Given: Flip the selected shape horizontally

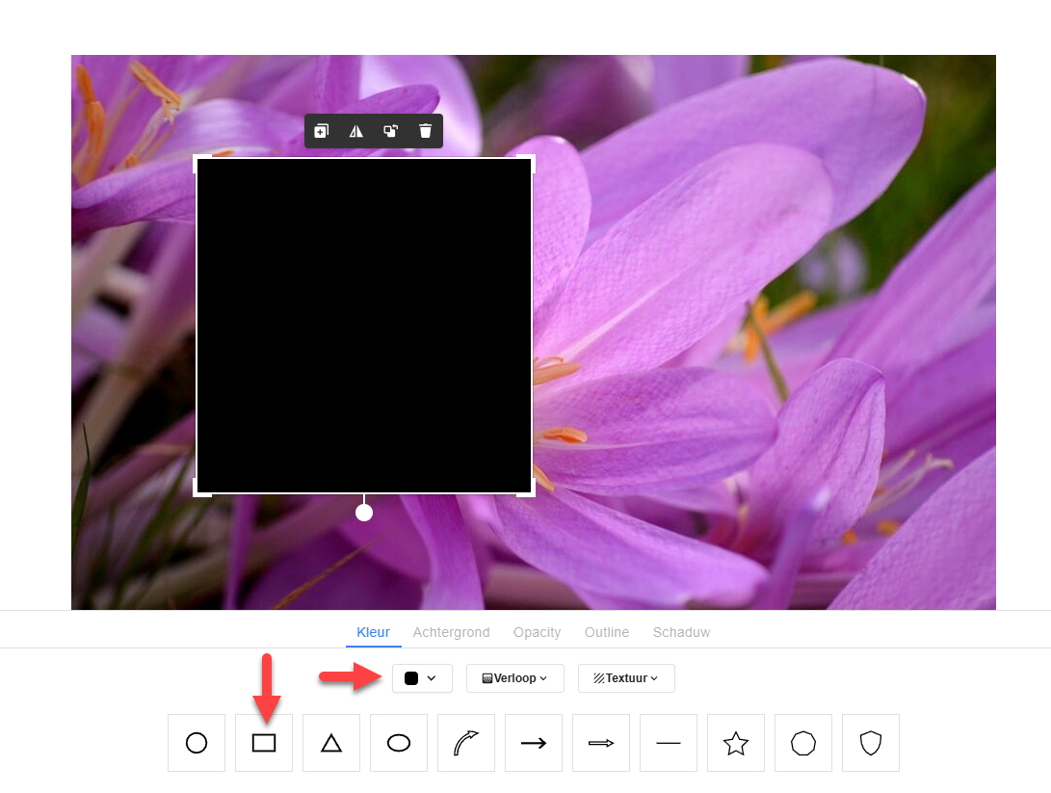Looking at the screenshot, I should point(355,131).
